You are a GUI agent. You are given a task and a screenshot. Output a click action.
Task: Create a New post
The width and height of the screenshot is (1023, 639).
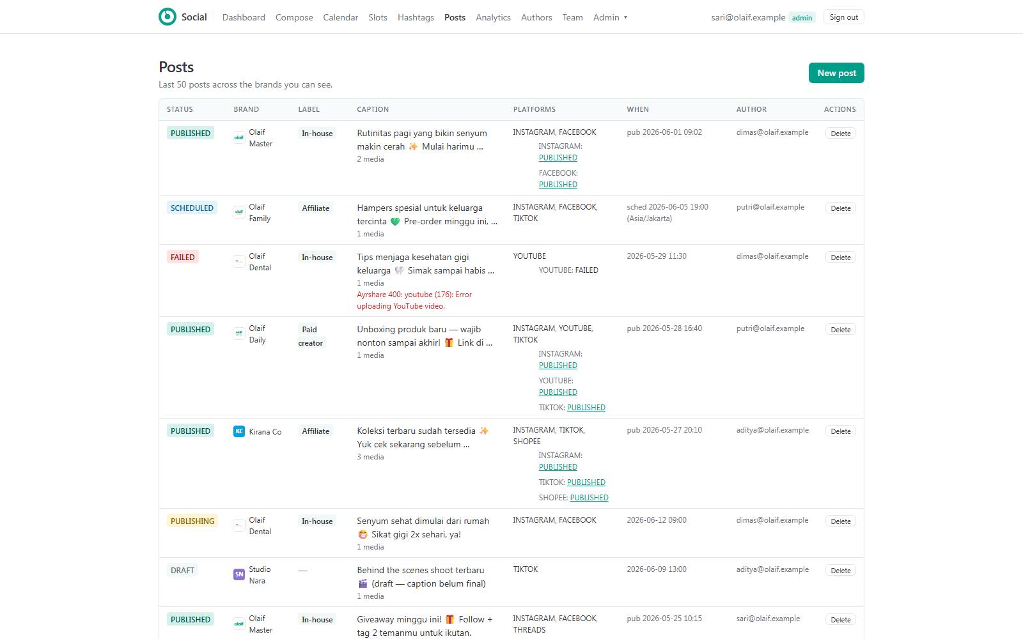pos(836,73)
